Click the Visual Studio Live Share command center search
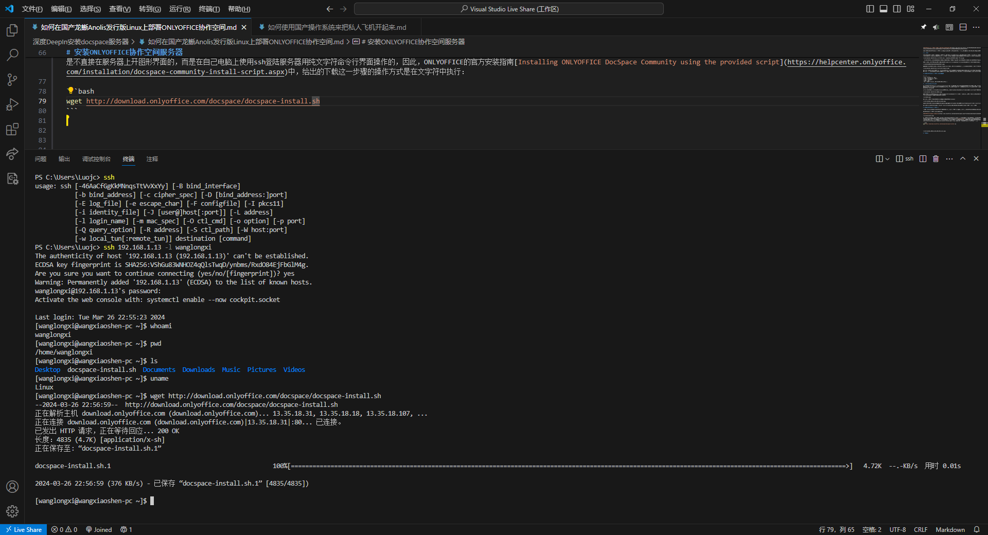This screenshot has width=988, height=535. pyautogui.click(x=508, y=9)
